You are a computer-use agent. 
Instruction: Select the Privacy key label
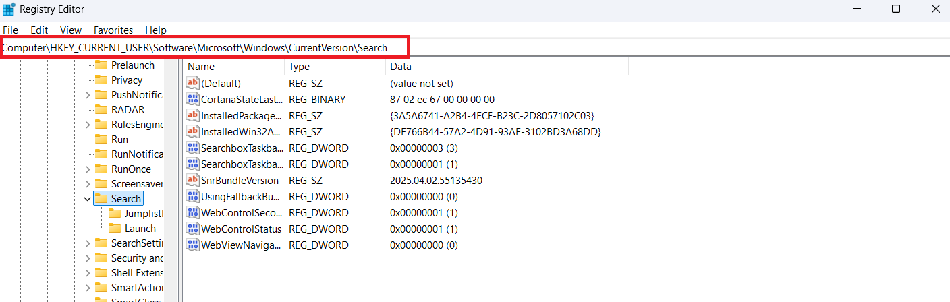[127, 80]
